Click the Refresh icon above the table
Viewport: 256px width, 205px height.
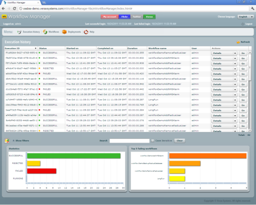coord(238,42)
